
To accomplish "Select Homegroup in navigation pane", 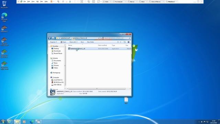I will pos(55,73).
